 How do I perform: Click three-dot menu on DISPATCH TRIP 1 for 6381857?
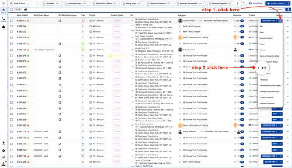click(281, 125)
